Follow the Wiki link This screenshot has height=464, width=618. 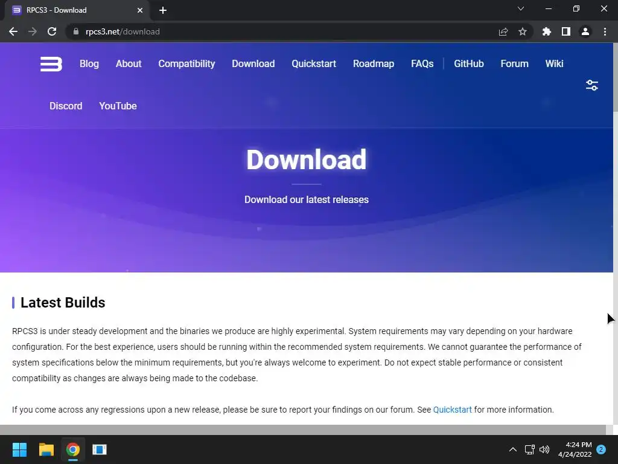point(554,64)
